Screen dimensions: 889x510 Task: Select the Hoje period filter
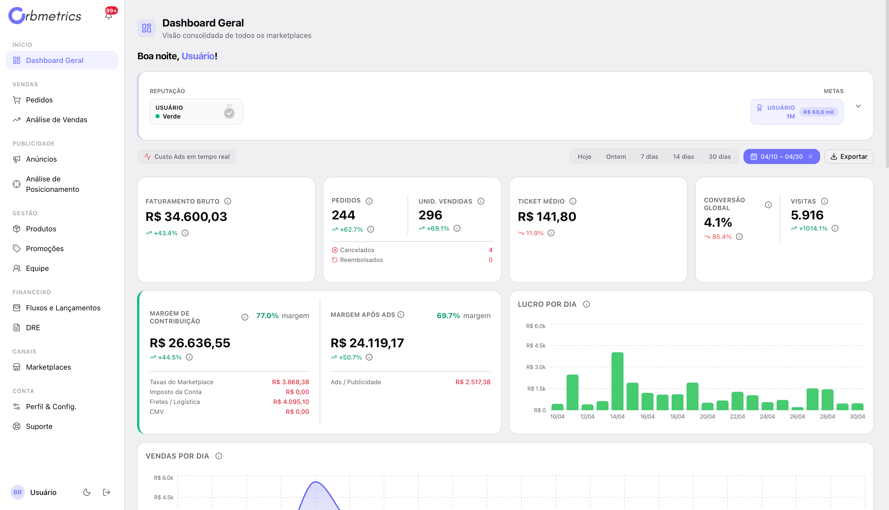585,156
